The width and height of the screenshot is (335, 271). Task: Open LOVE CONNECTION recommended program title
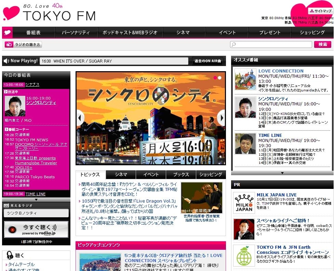(281, 71)
